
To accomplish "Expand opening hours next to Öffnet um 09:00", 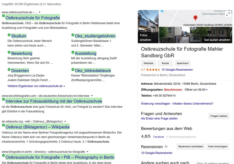I will [207, 90].
